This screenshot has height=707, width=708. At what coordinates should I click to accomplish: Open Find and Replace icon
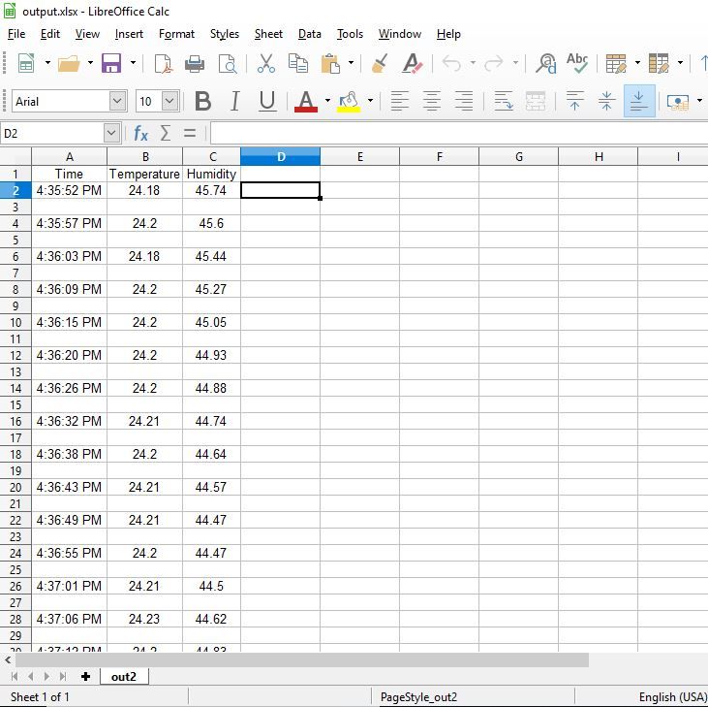click(545, 63)
